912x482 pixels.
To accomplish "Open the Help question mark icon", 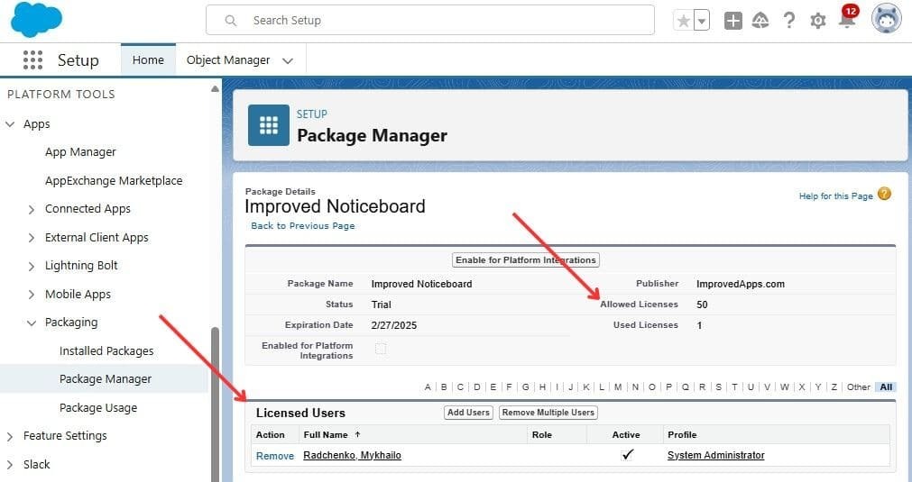I will (788, 21).
